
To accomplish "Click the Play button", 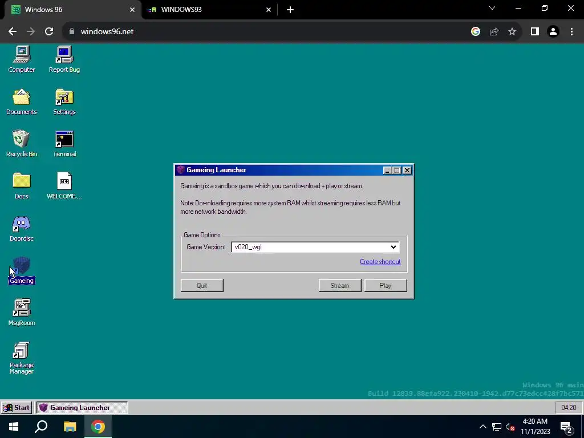I will pos(386,286).
